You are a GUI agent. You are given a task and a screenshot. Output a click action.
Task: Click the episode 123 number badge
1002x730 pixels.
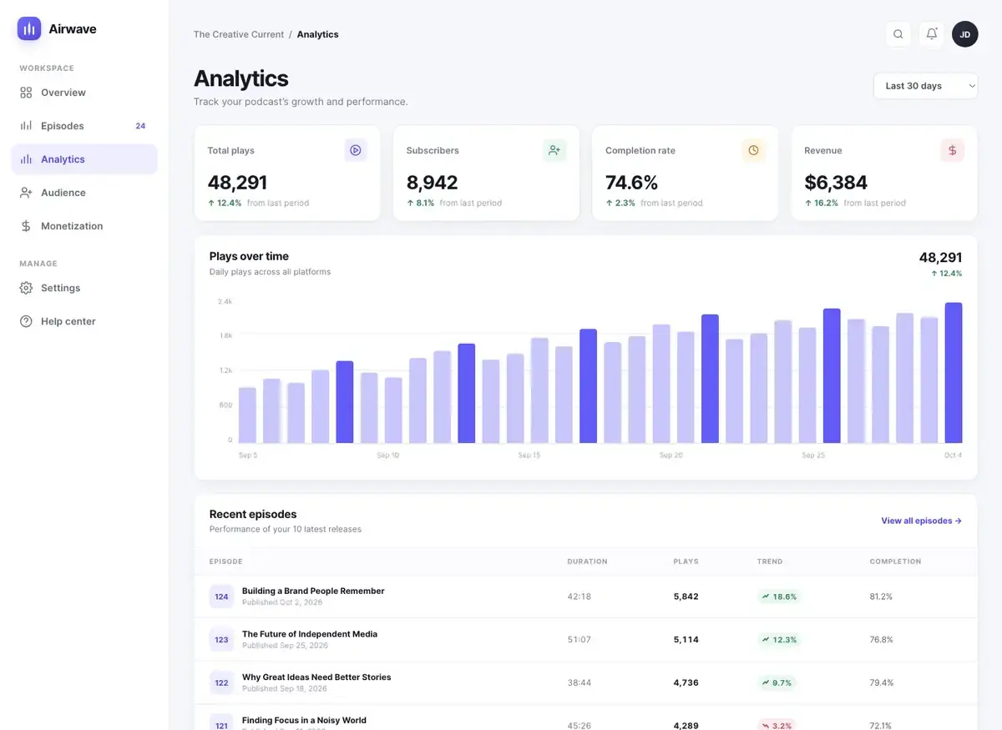(221, 640)
